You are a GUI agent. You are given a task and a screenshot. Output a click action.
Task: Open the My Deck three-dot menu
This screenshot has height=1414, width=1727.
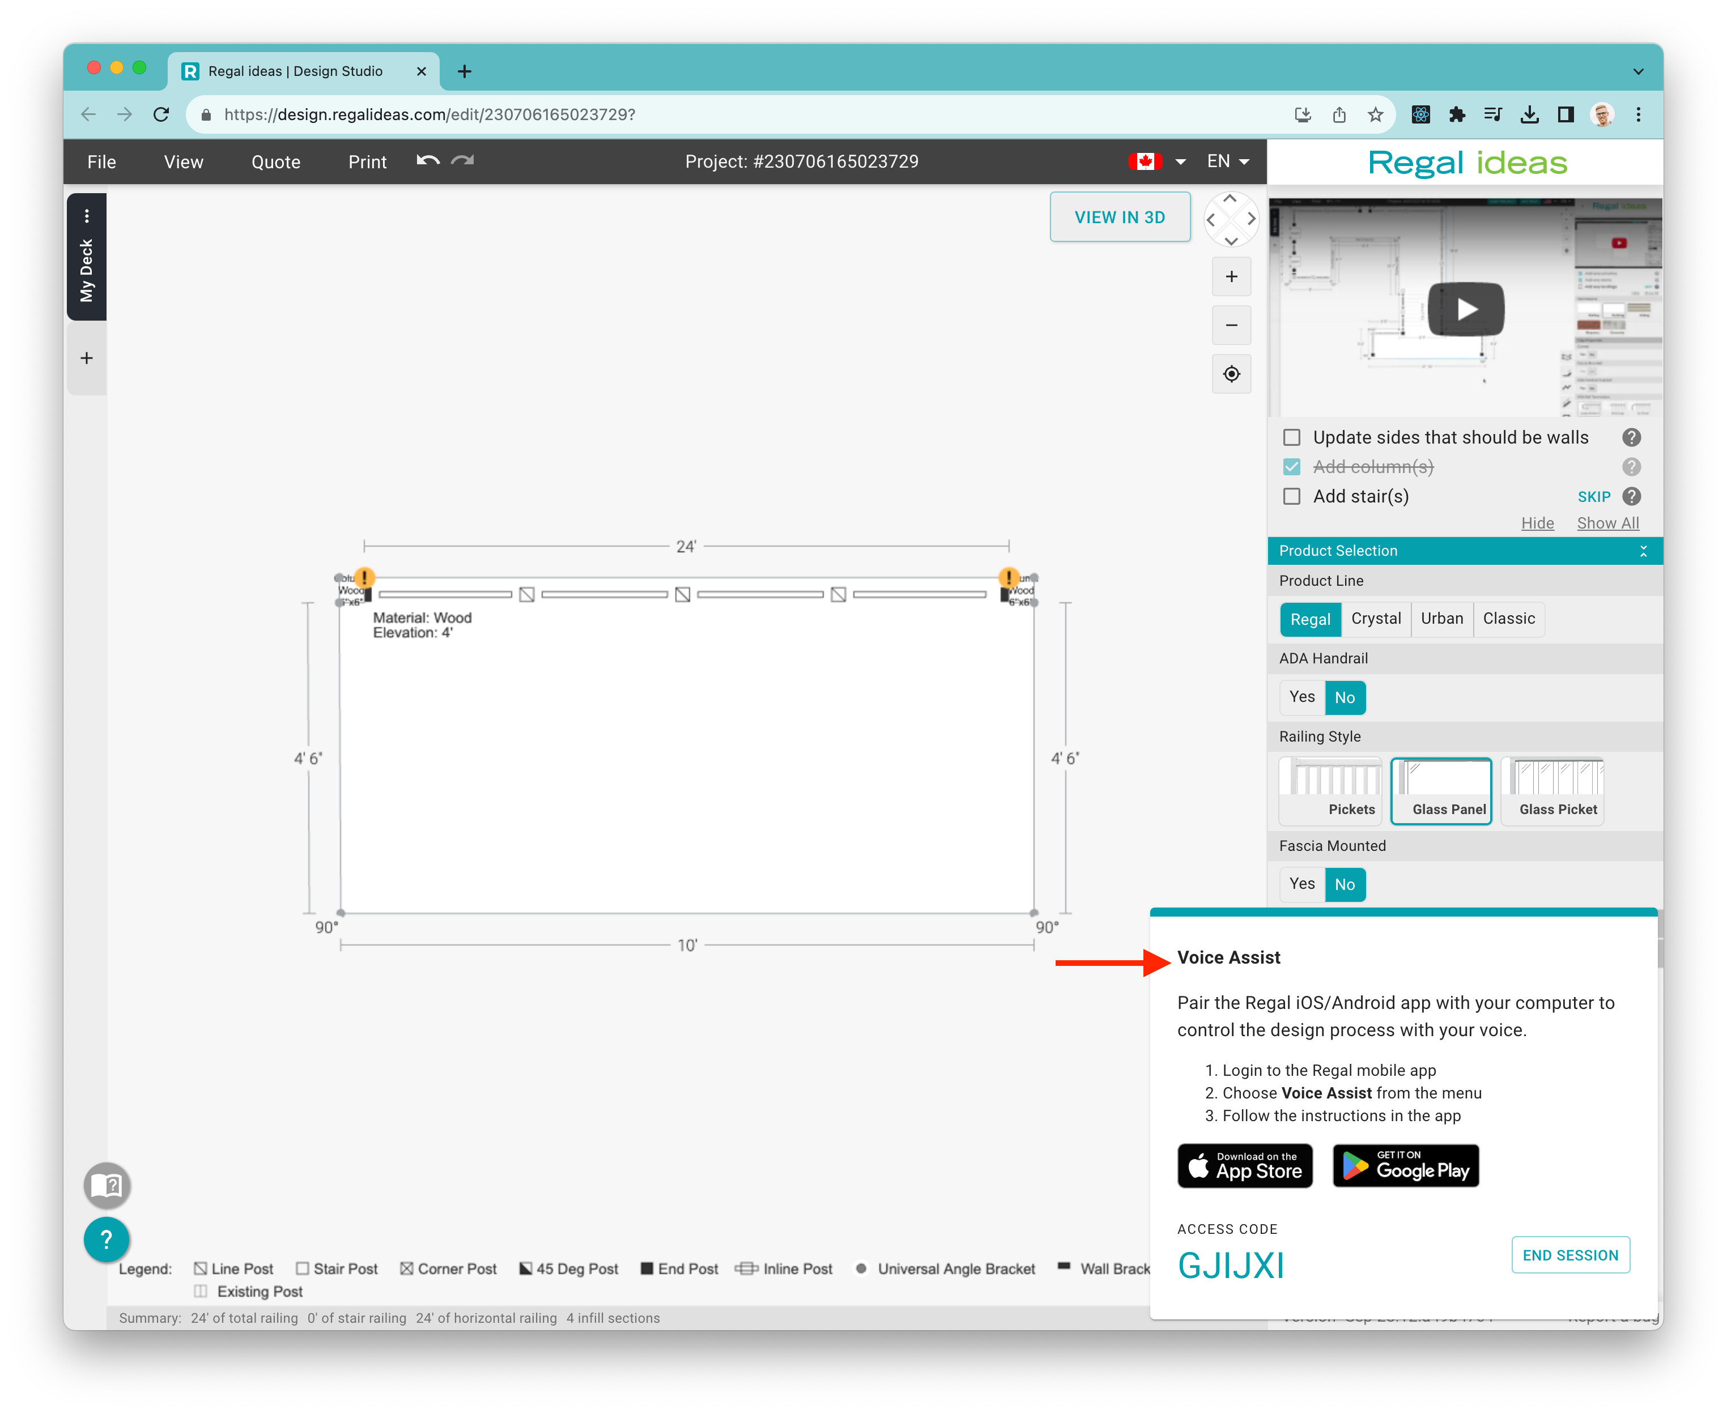click(86, 216)
